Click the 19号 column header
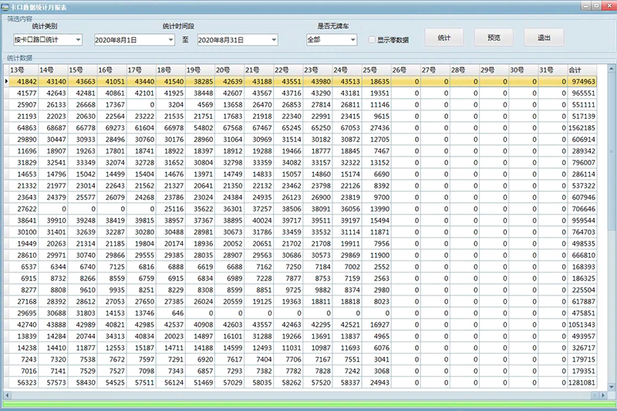Viewport: 617px width, 411px height. pos(199,69)
